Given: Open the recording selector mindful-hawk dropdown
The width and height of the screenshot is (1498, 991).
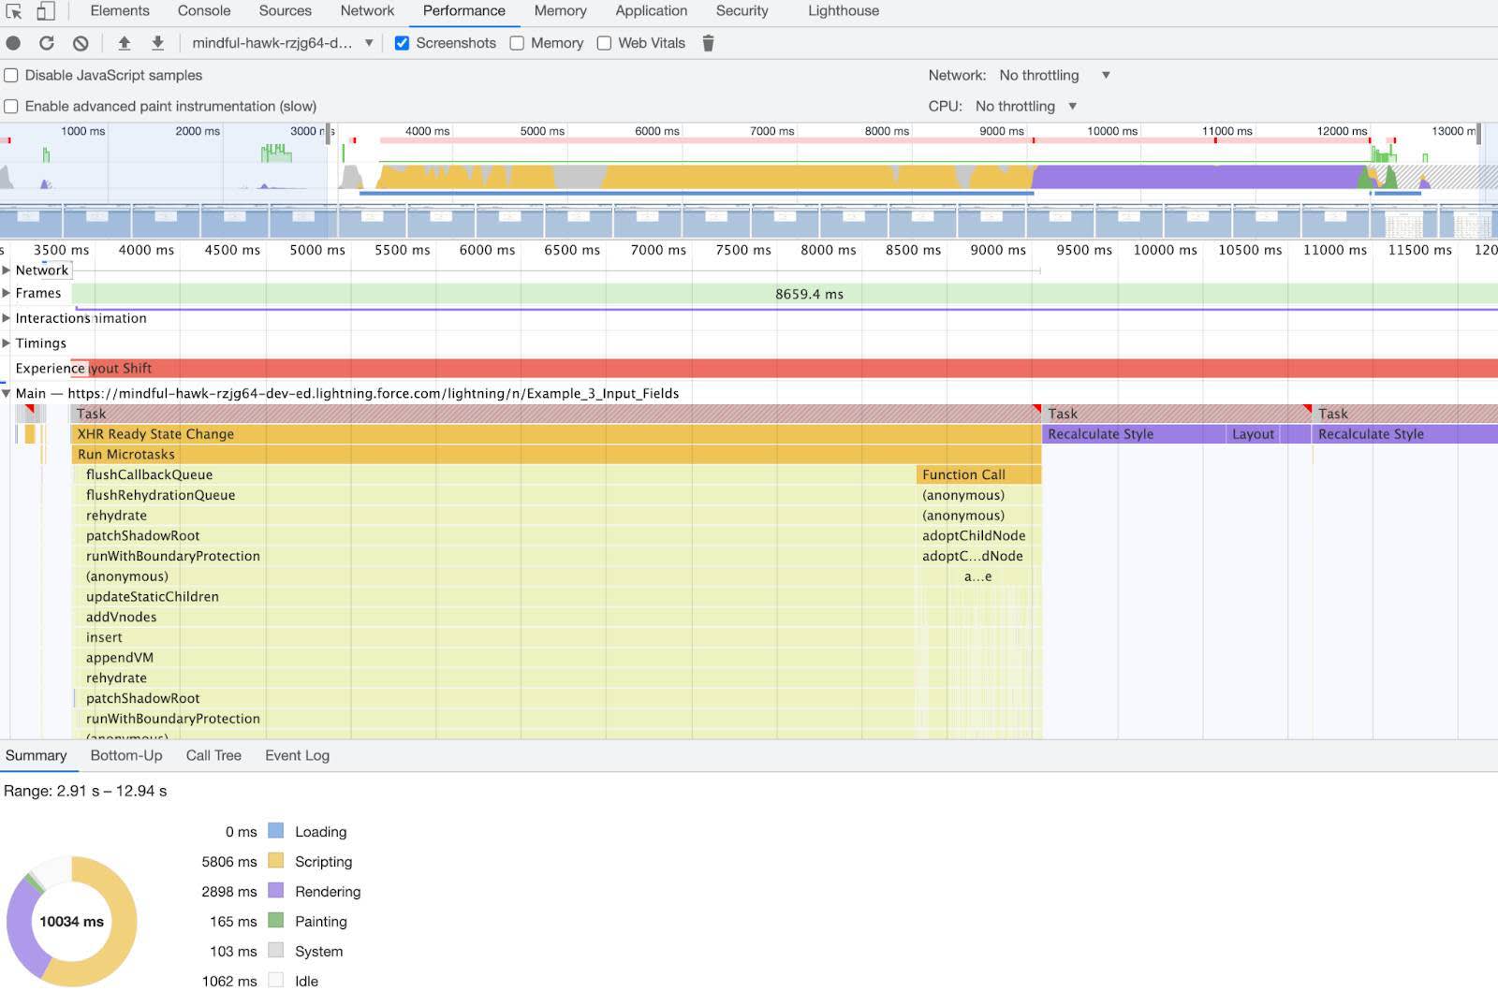Looking at the screenshot, I should coord(283,43).
